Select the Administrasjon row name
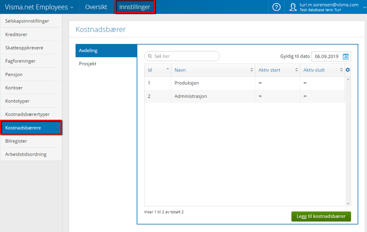This screenshot has height=232, width=367. (x=191, y=96)
